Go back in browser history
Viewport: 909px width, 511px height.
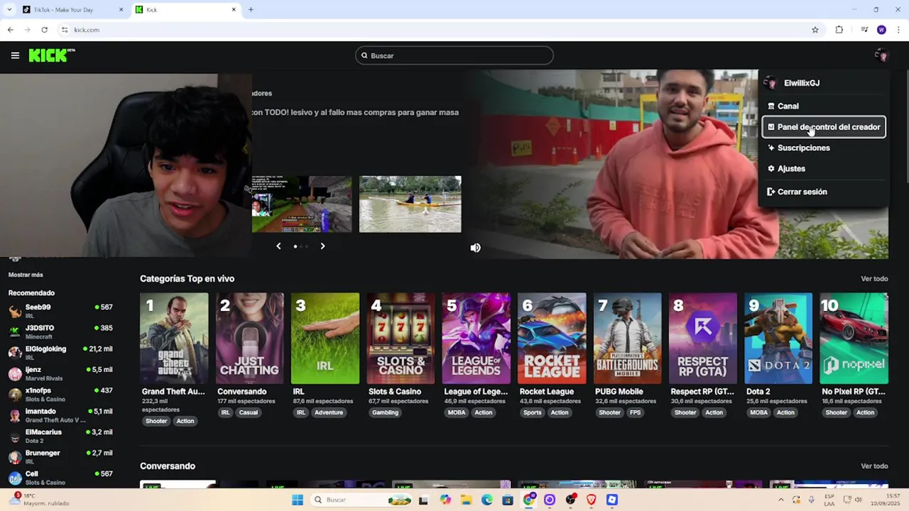10,30
